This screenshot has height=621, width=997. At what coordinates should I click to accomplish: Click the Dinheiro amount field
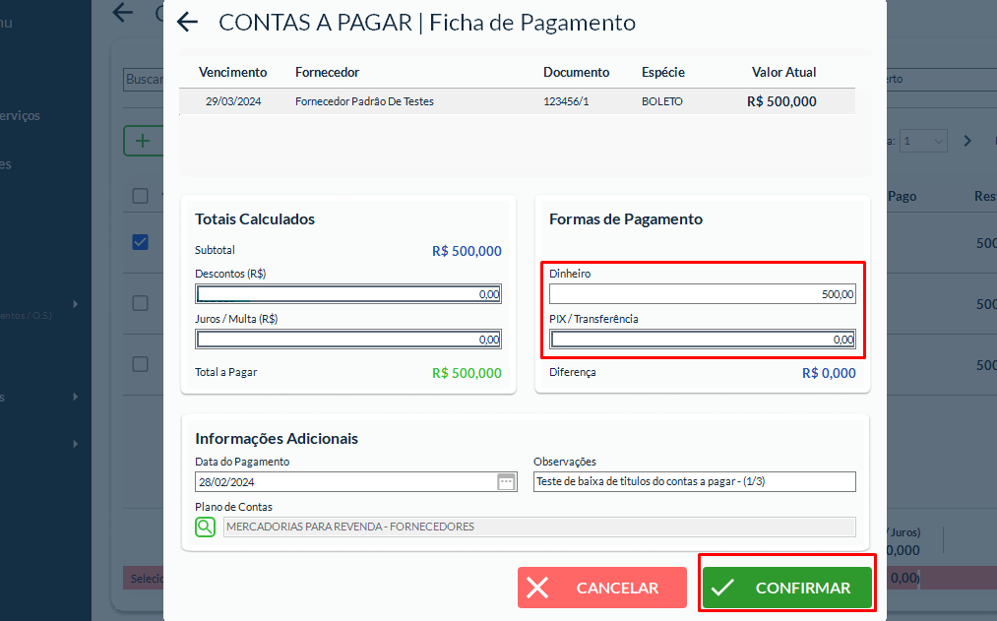[x=703, y=294]
